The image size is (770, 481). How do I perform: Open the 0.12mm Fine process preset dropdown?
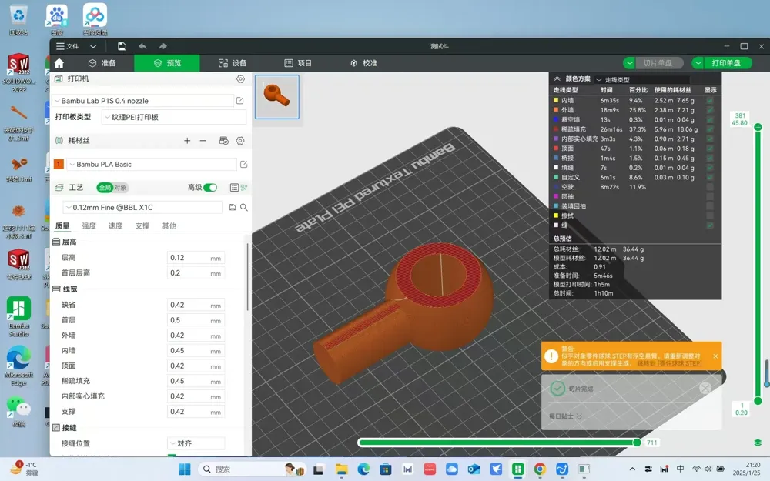142,208
